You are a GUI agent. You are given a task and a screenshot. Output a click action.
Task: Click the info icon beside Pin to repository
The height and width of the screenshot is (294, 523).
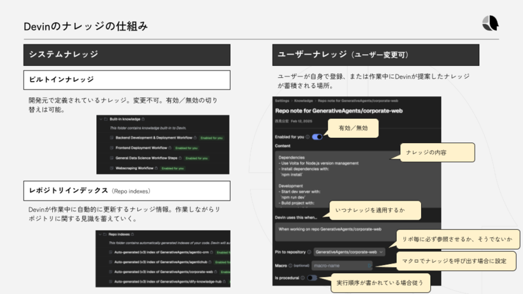coord(309,252)
